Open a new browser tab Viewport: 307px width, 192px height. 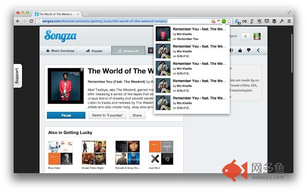85,14
